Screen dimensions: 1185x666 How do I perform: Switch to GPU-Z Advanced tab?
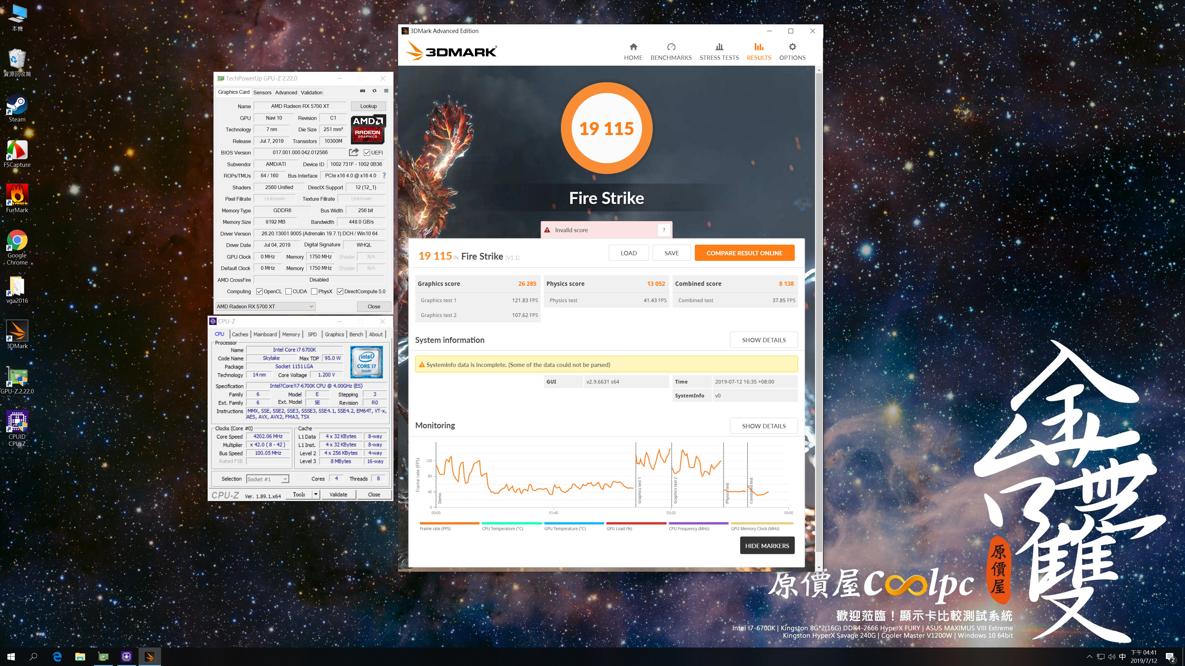click(x=286, y=92)
